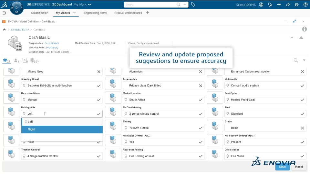Screen dimensions: 310x174
Task: Click the share arrow icon
Action: tap(288, 5)
